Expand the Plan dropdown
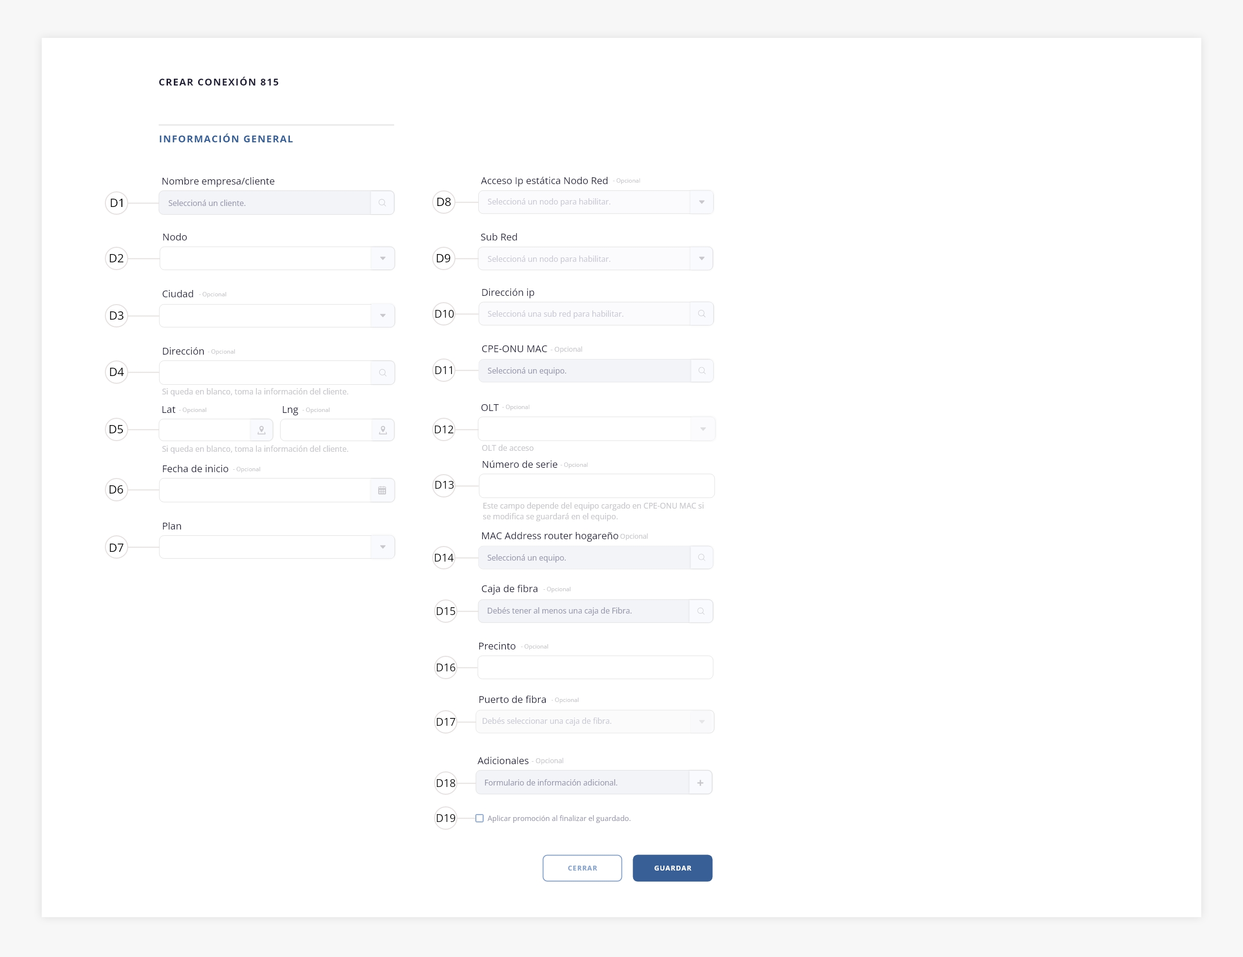 (x=383, y=547)
